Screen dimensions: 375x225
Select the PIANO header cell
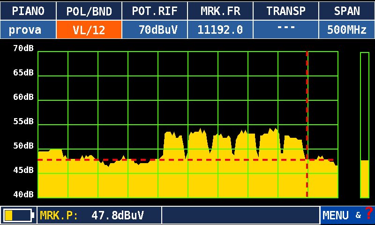(28, 11)
